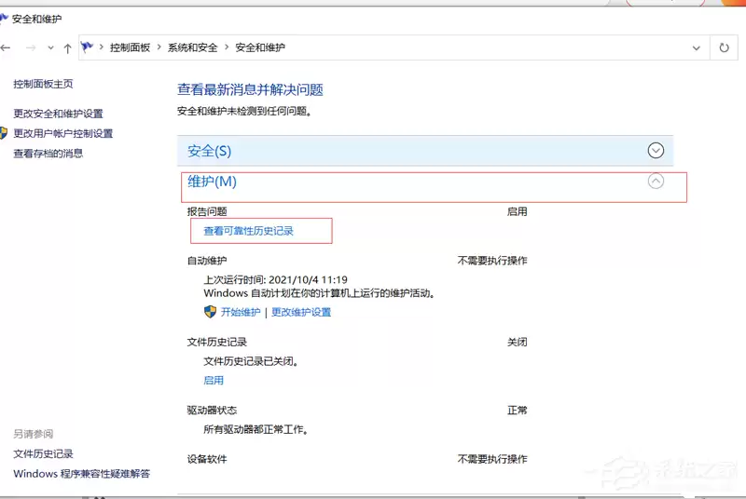
Task: Click the 启用 status of 报告问题
Action: click(518, 211)
